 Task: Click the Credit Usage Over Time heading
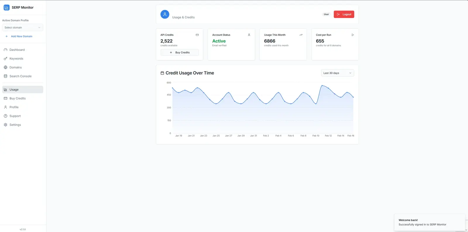(190, 73)
